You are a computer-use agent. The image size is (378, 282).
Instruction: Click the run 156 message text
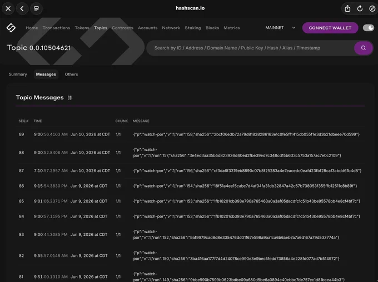(247, 171)
